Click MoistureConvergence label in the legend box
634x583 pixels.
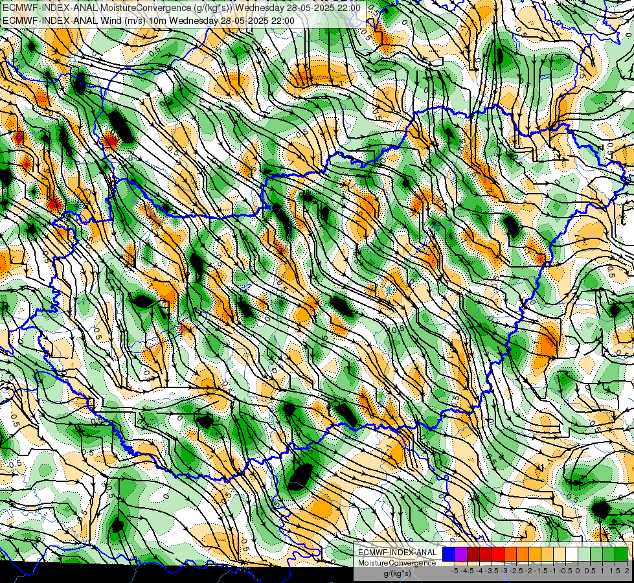point(397,563)
